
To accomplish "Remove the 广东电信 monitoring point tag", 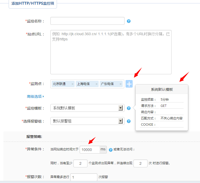I will (120, 84).
